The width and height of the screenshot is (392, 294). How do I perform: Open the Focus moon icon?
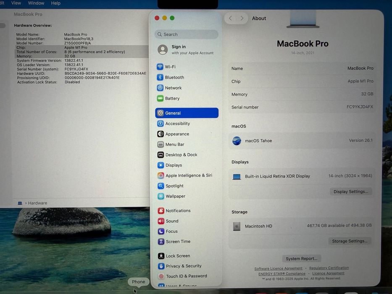tap(161, 231)
